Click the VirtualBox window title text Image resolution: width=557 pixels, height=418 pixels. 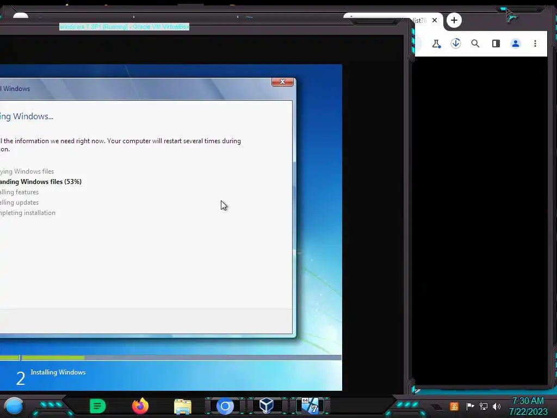[x=125, y=27]
